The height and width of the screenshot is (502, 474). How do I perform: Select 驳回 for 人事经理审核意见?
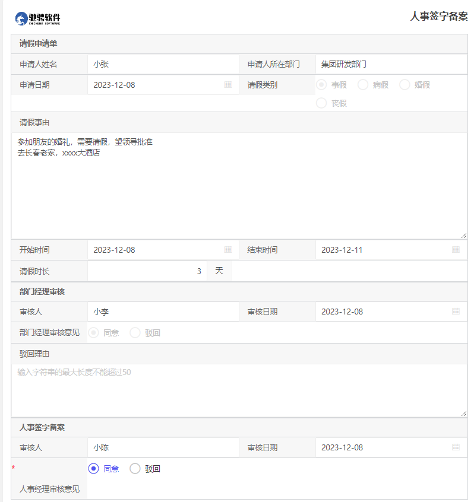click(135, 469)
